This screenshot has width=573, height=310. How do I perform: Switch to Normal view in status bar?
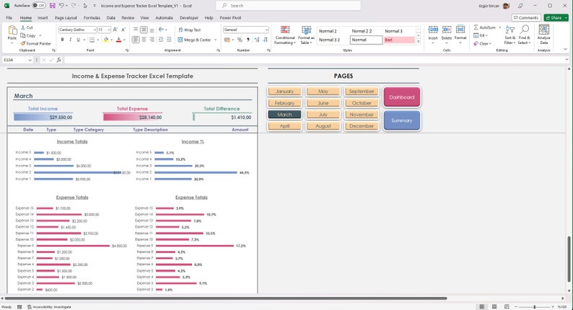click(x=481, y=306)
